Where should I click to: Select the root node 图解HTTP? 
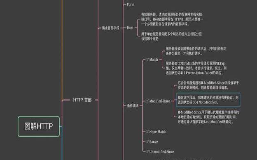(x=39, y=126)
